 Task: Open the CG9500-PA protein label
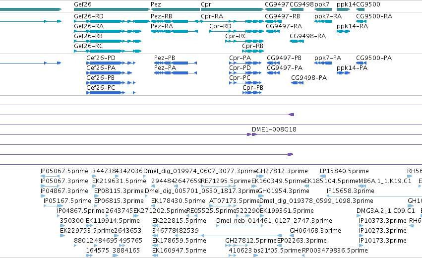tap(374, 58)
